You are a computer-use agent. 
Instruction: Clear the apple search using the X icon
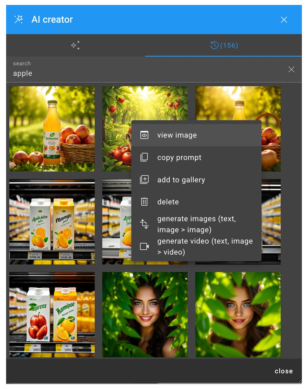click(x=291, y=69)
